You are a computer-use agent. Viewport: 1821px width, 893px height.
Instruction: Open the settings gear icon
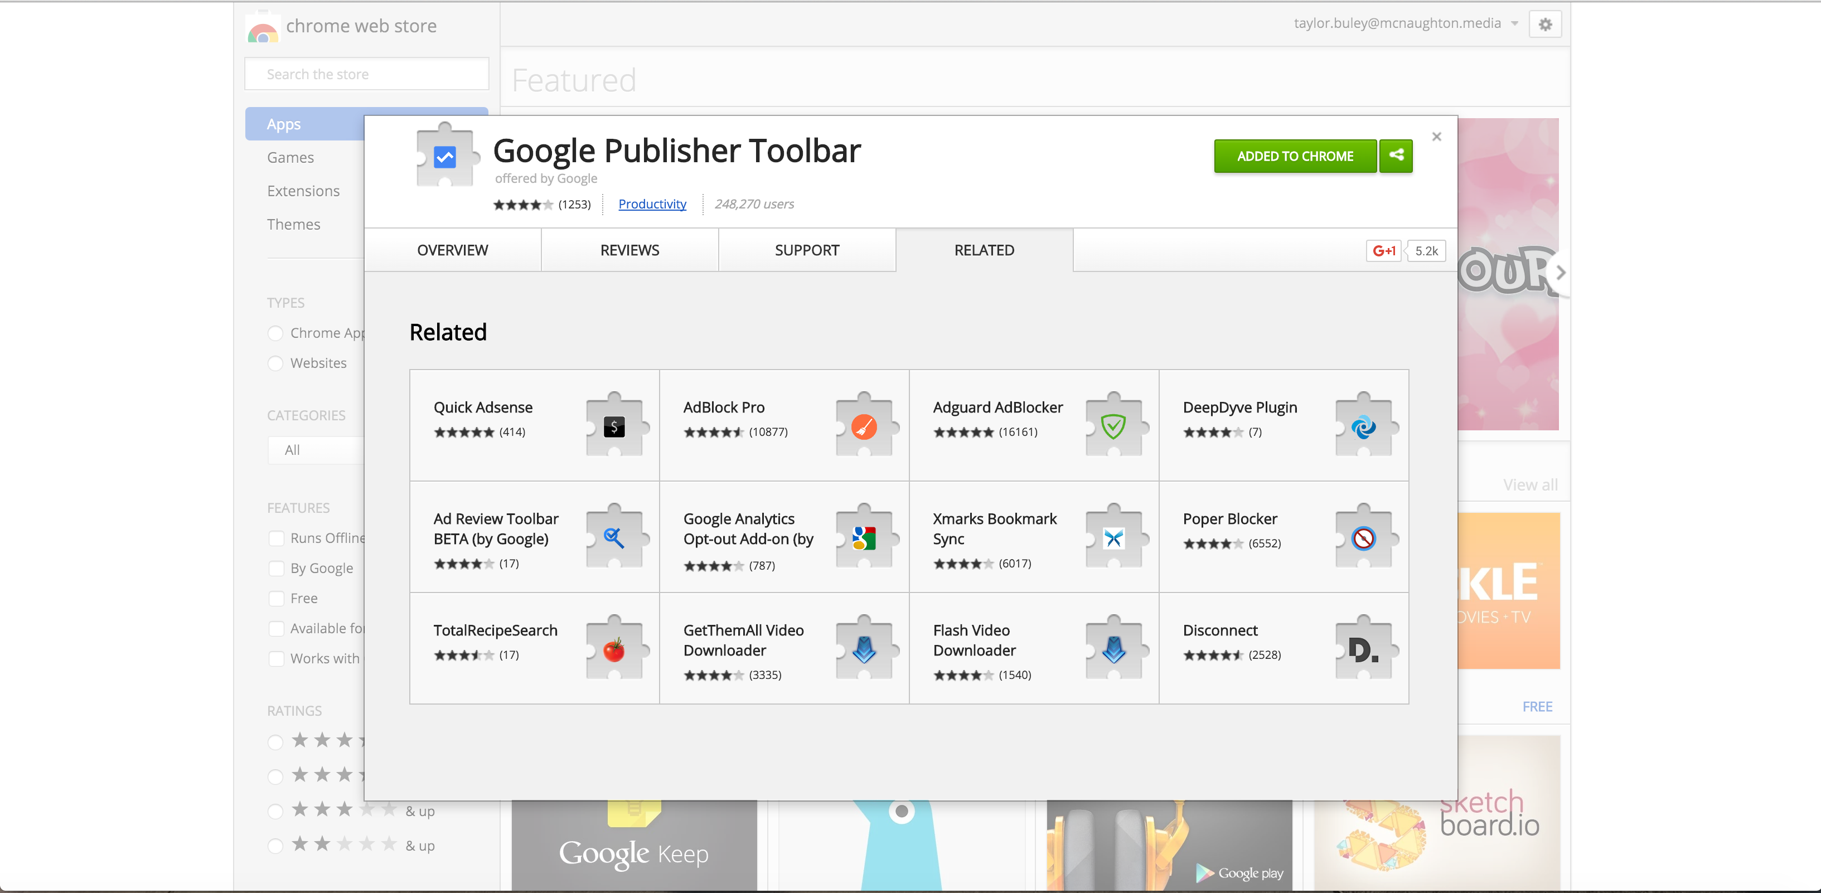(x=1544, y=25)
